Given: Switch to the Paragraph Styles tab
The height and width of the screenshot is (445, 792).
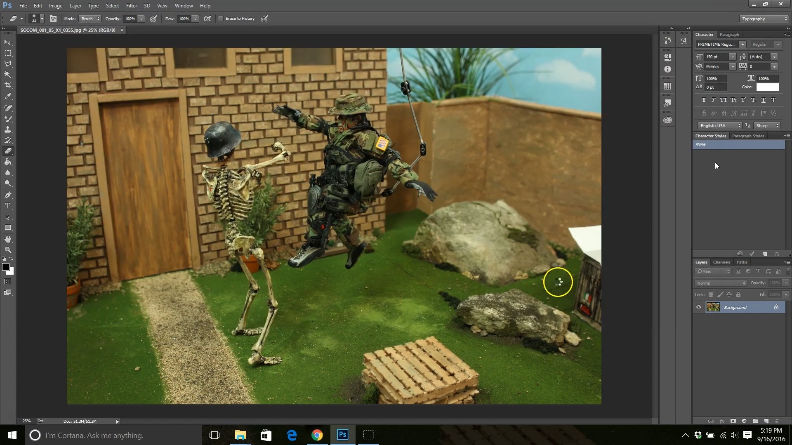Looking at the screenshot, I should click(748, 136).
